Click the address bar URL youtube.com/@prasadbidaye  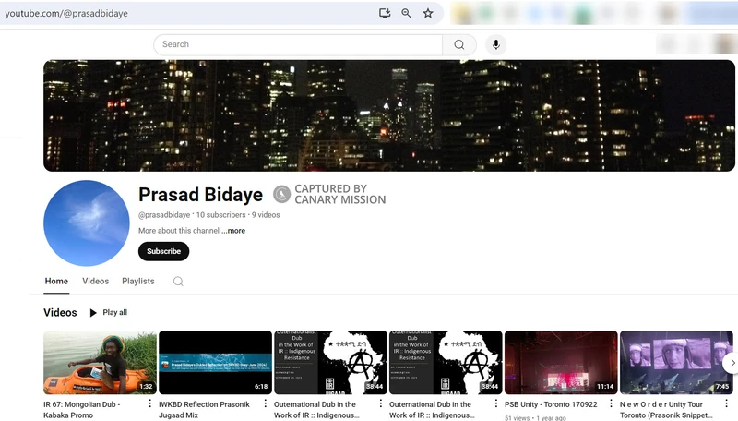tap(66, 14)
